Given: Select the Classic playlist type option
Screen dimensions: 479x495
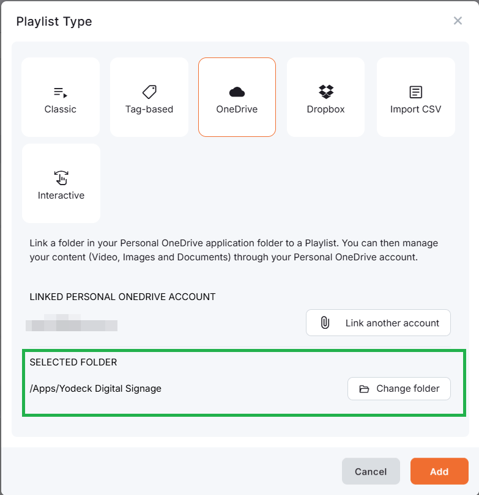Looking at the screenshot, I should pyautogui.click(x=60, y=97).
